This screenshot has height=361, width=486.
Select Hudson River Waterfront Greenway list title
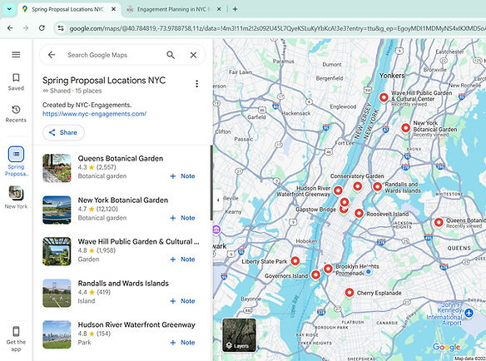[x=136, y=324]
